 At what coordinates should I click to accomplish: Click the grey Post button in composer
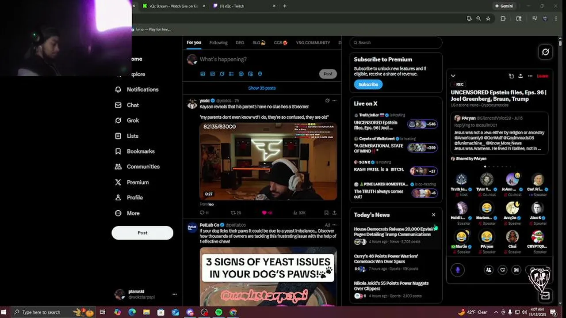(328, 74)
